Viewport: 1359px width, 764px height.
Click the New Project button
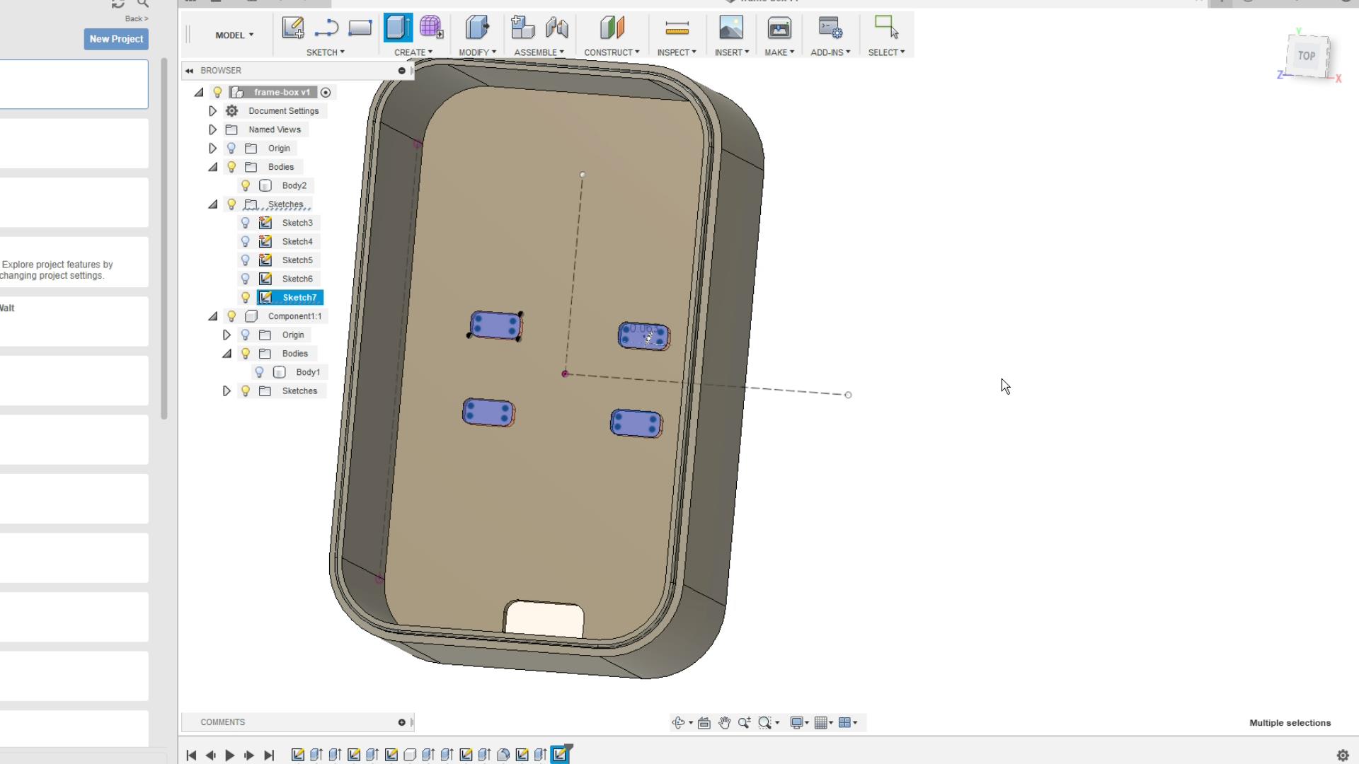click(x=116, y=40)
